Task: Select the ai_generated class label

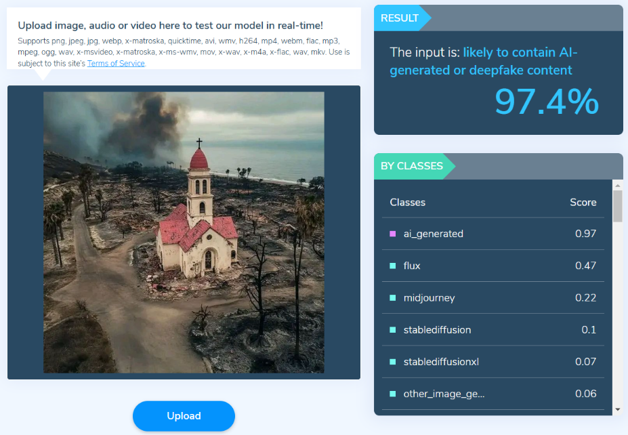Action: (x=434, y=234)
